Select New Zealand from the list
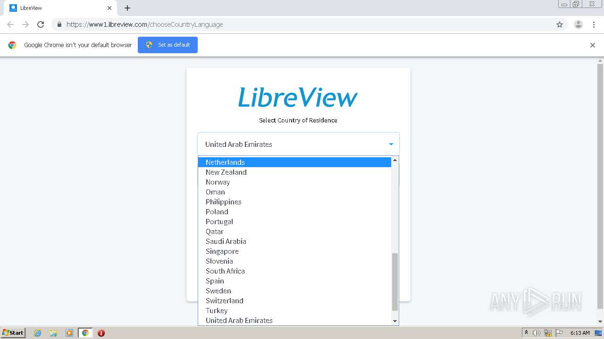Screen dimensions: 604x339 (294, 172)
